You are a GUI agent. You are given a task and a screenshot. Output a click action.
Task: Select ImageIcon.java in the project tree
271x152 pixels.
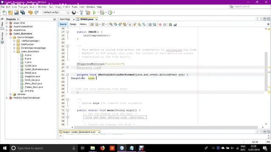pos(32,76)
